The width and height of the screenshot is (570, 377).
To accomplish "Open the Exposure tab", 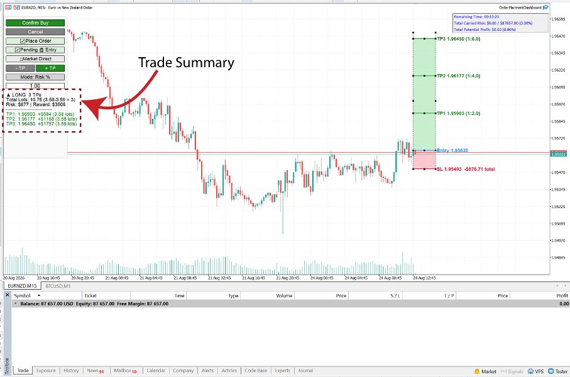I will pos(46,371).
